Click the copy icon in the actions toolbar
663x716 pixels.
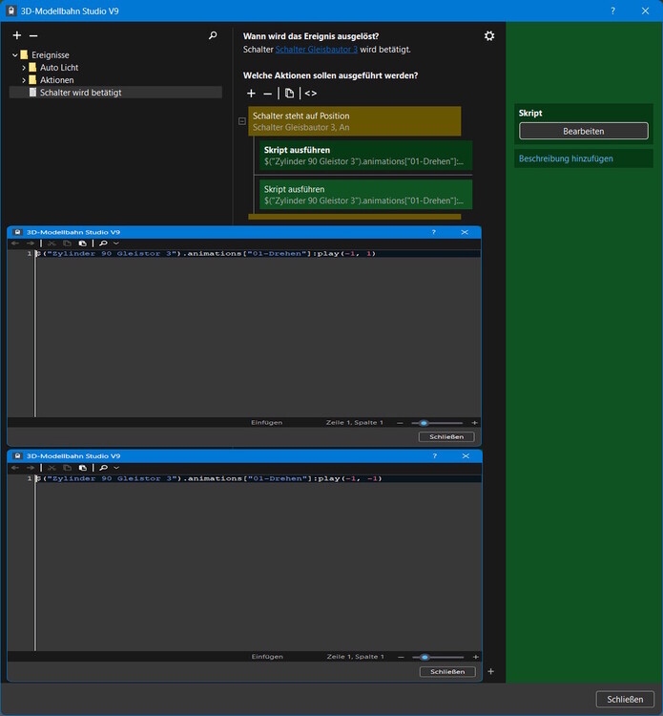pos(290,94)
